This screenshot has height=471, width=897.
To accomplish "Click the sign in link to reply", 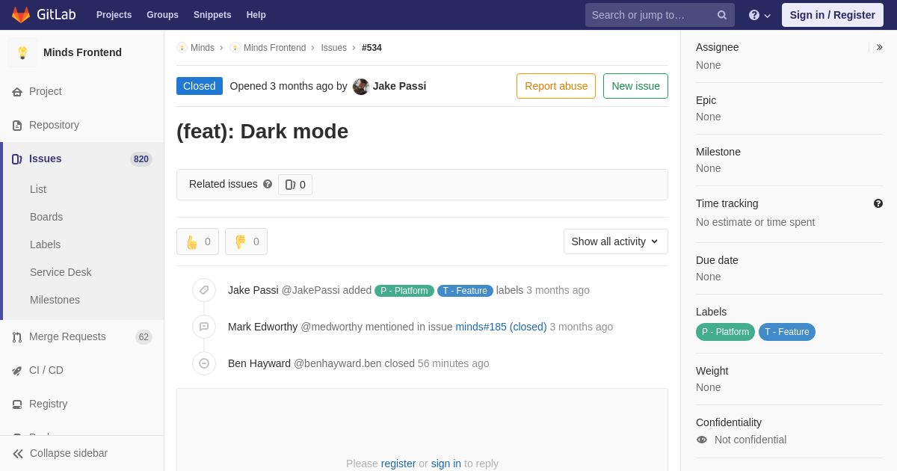I will click(x=446, y=464).
